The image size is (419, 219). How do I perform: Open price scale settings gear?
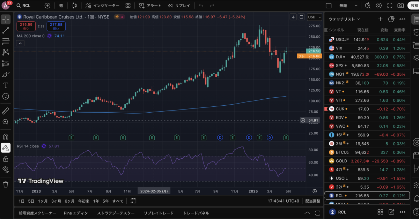[x=315, y=191]
